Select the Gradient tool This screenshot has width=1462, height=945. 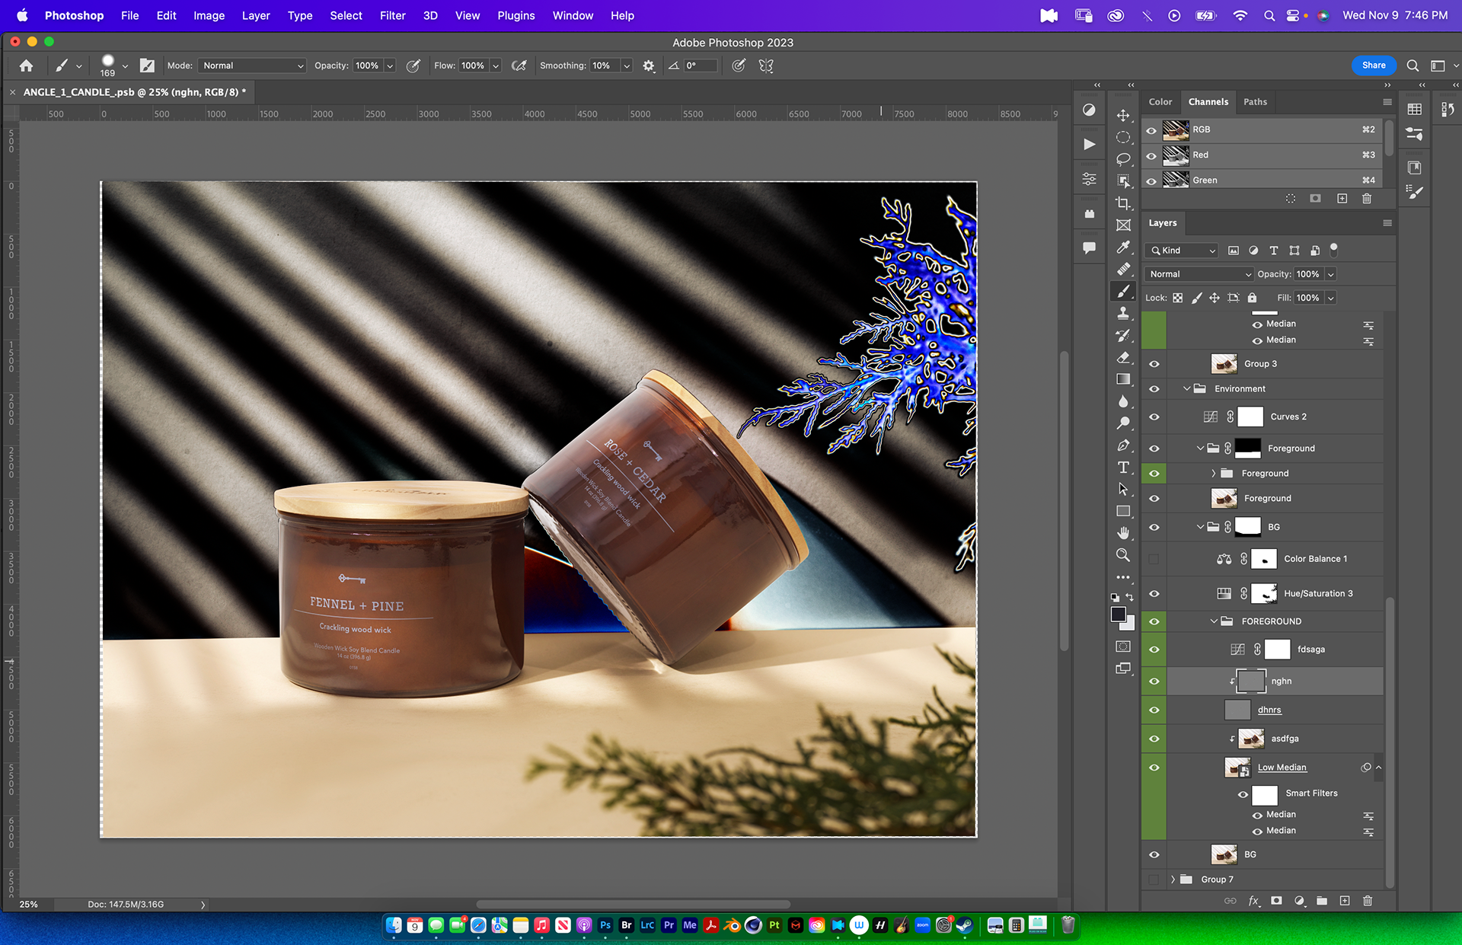point(1123,379)
